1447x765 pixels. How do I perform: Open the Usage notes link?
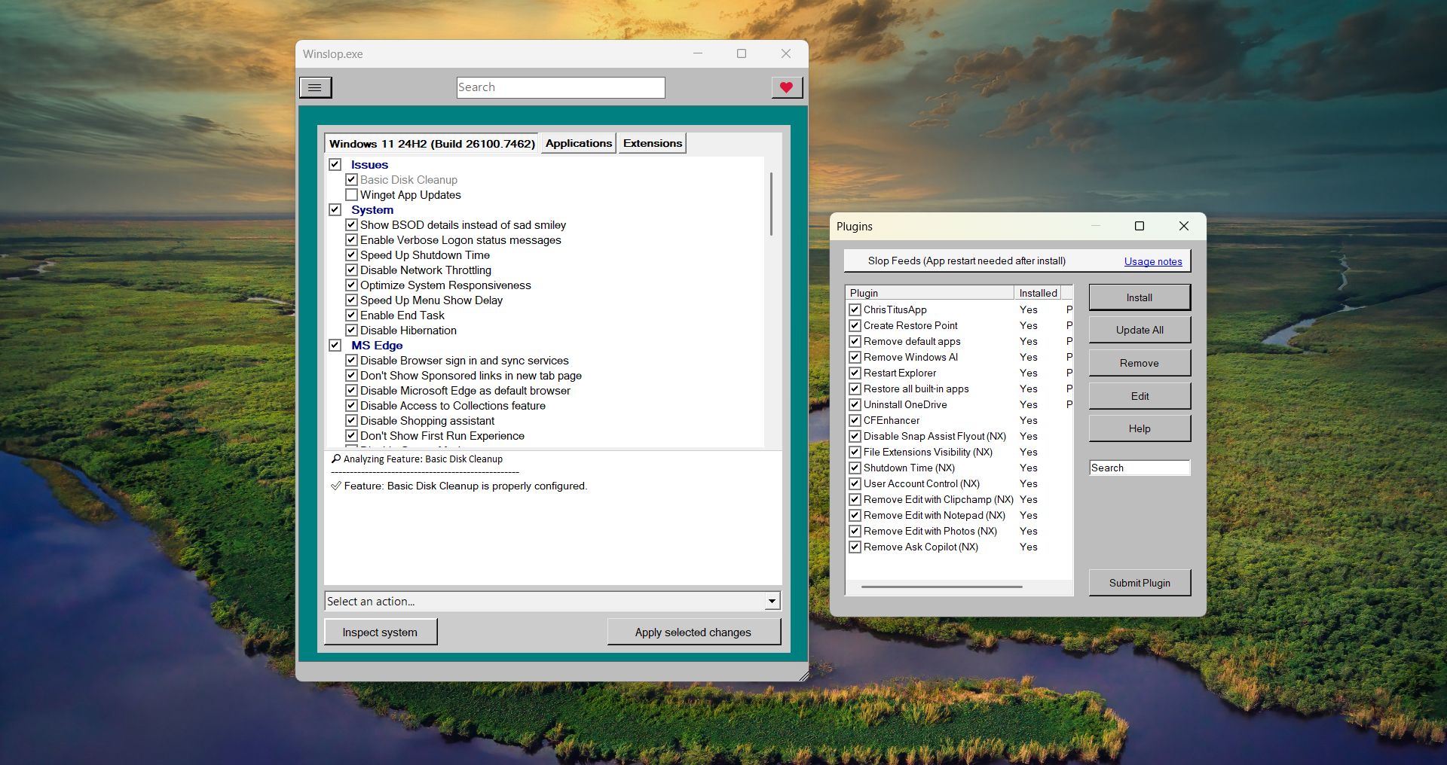(x=1152, y=261)
